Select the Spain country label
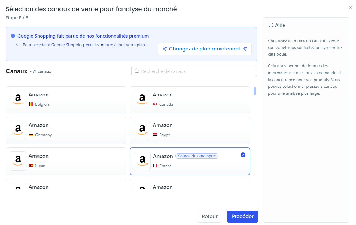 point(40,166)
